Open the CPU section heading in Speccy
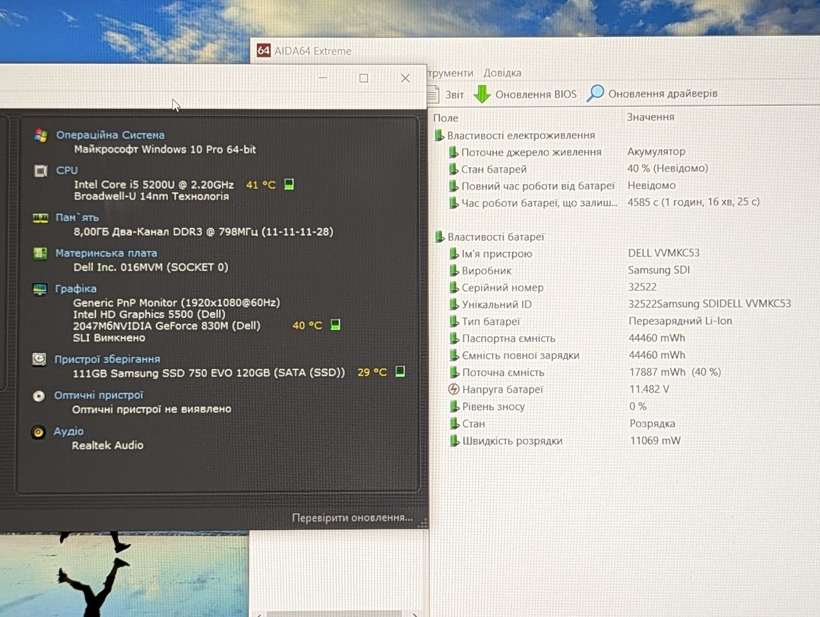The image size is (820, 617). pyautogui.click(x=67, y=170)
